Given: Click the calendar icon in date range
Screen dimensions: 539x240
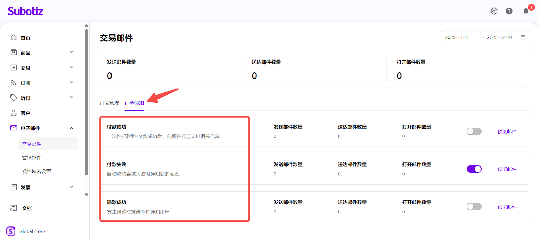Looking at the screenshot, I should (x=523, y=37).
